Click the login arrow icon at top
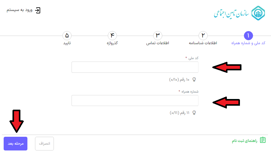Image resolution: width=271 pixels, height=152 pixels. click(x=37, y=10)
